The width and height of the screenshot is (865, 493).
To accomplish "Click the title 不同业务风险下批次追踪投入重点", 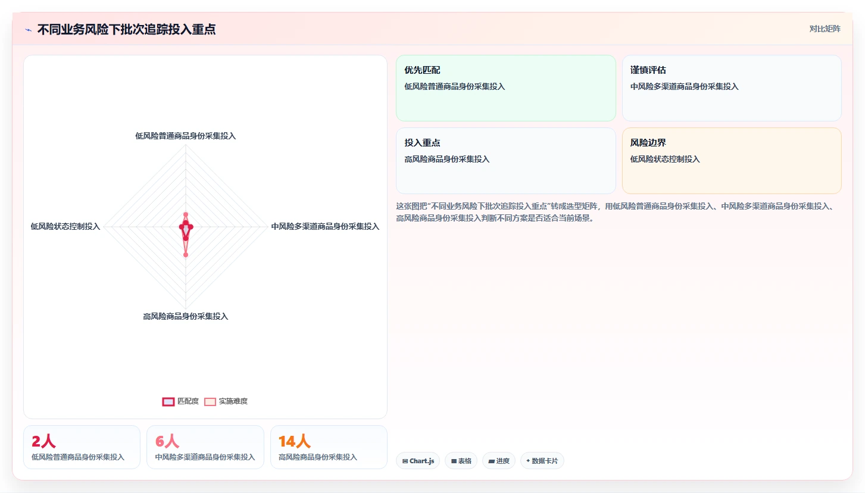I will [126, 29].
